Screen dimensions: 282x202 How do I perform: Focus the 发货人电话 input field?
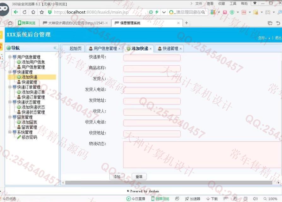coord(152,90)
